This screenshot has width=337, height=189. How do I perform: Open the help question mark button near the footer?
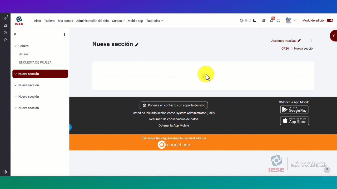click(327, 170)
